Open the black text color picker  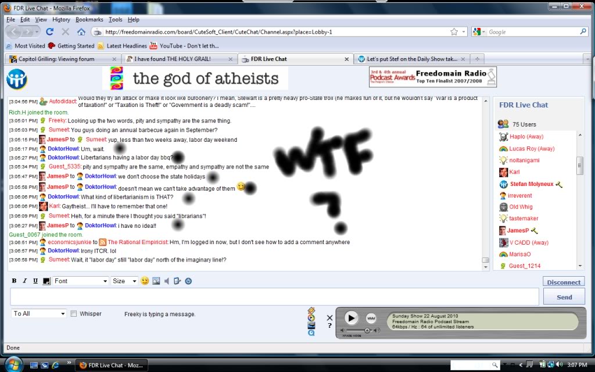point(46,281)
